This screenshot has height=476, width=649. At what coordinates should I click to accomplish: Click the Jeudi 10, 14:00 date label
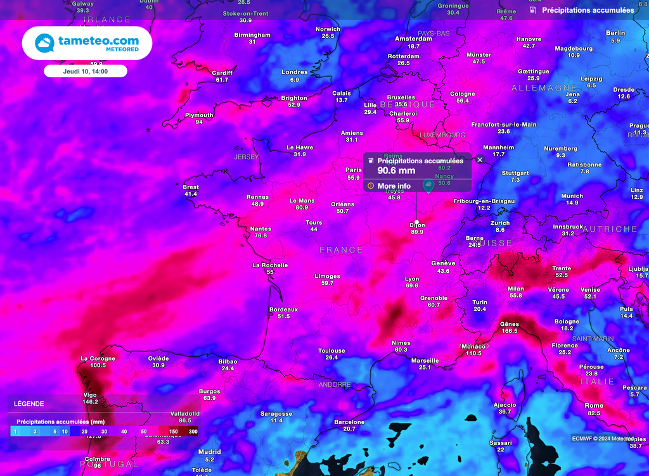[86, 72]
